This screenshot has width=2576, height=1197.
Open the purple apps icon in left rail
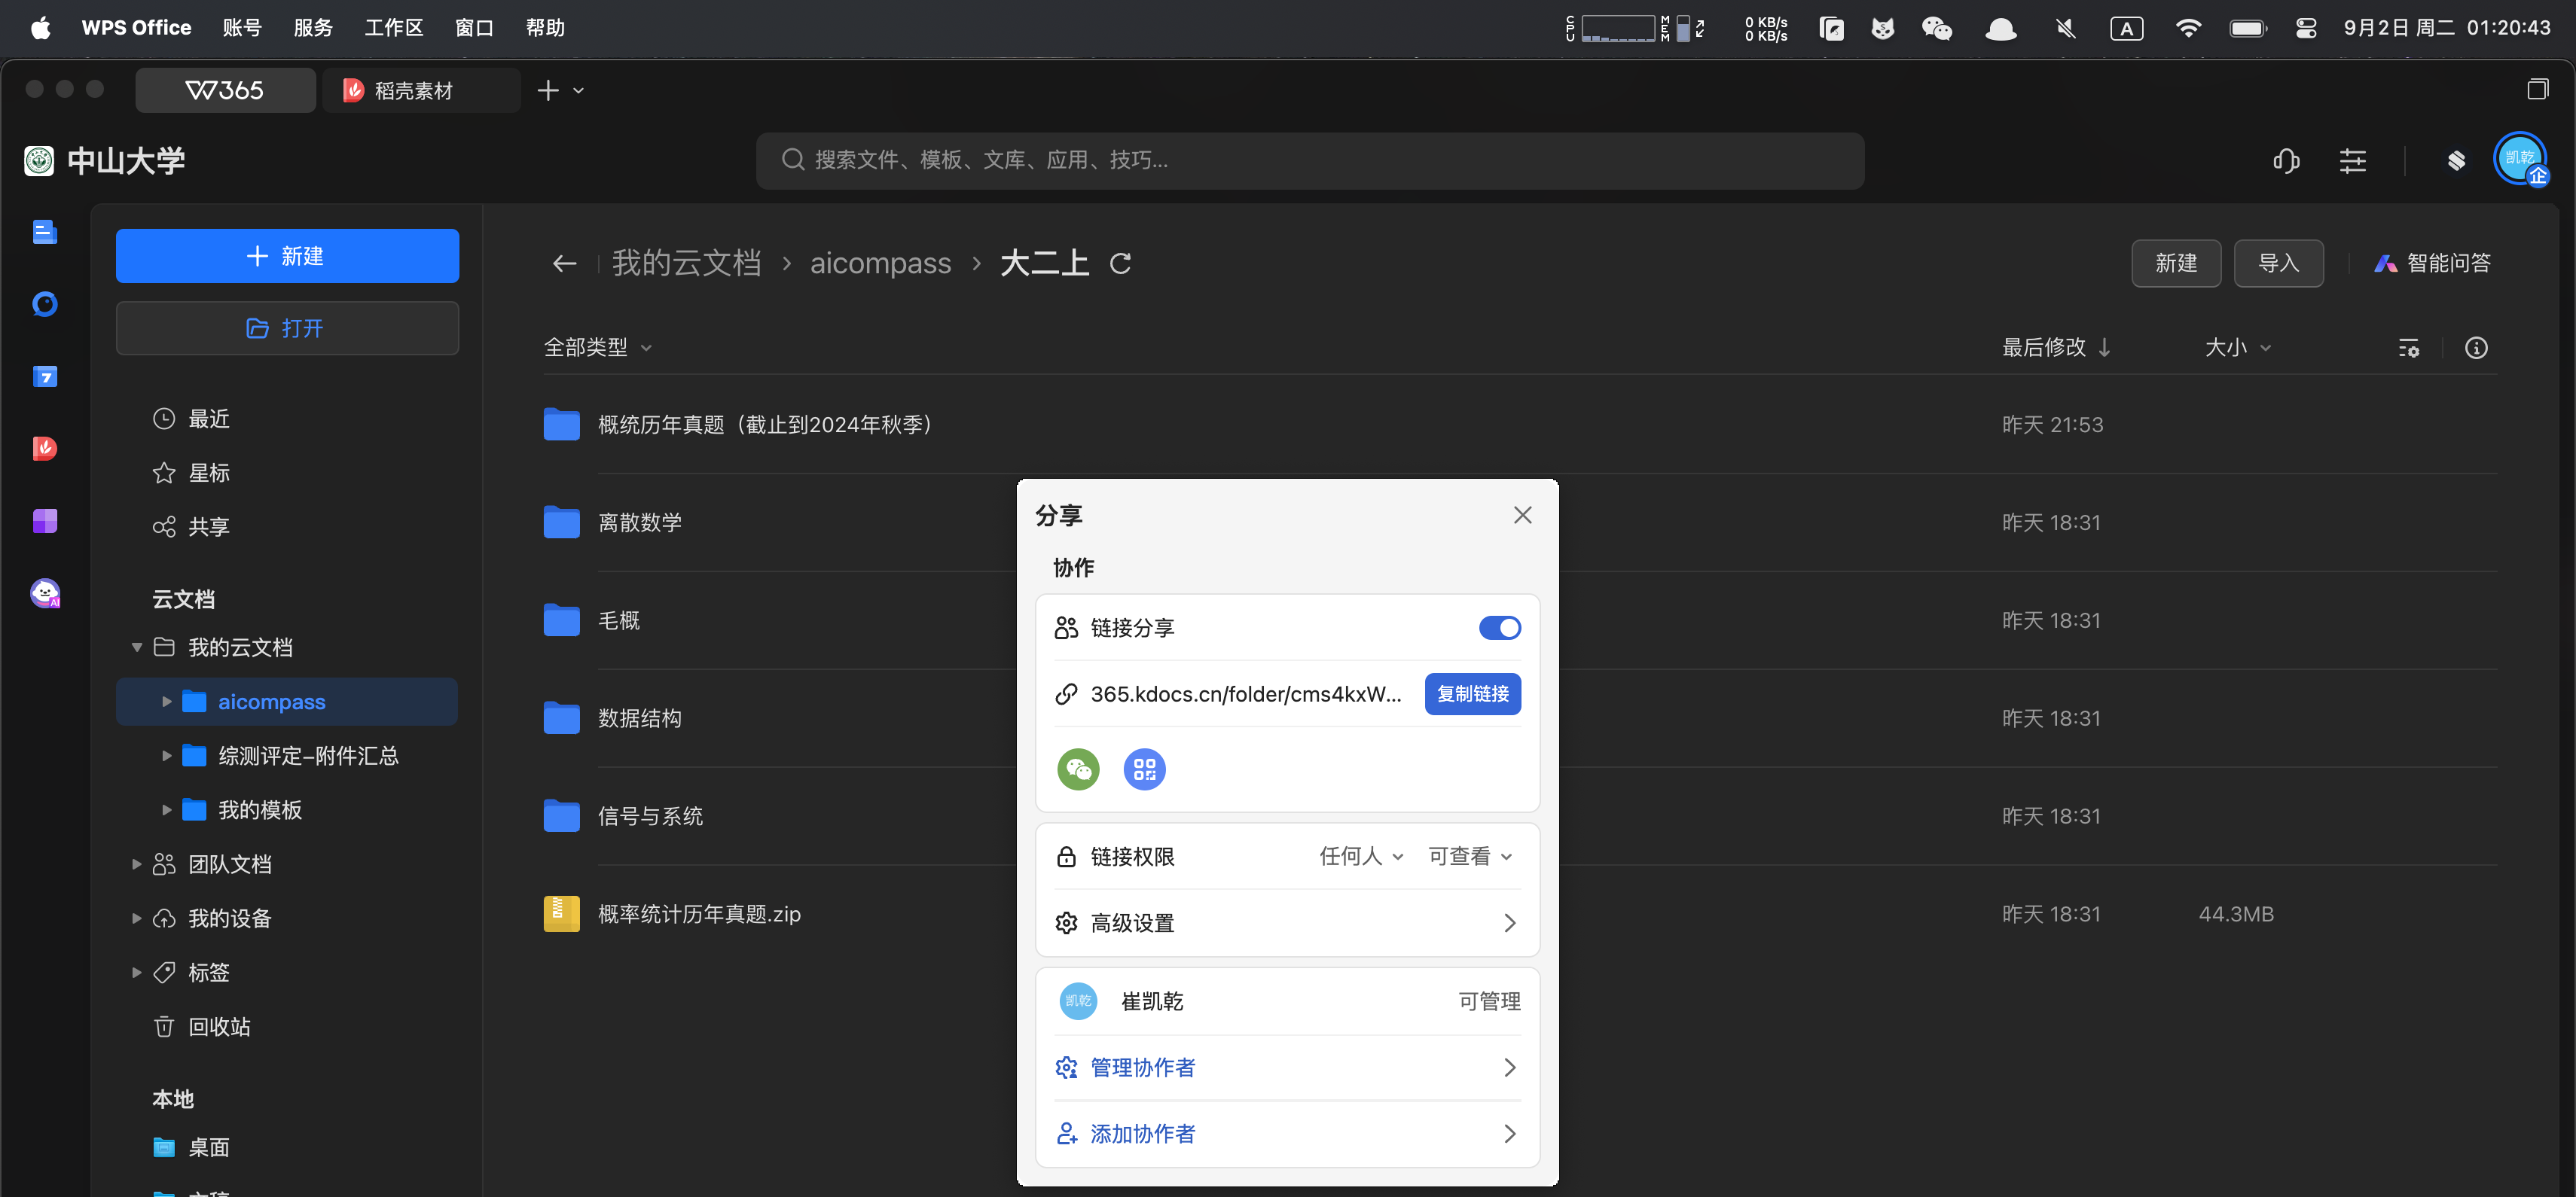[45, 520]
